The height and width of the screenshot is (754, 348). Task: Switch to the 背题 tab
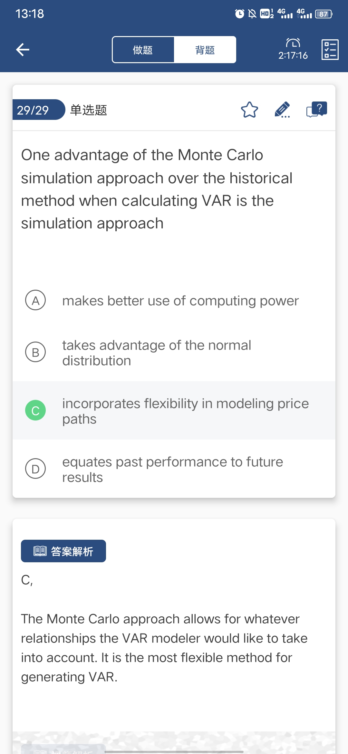pyautogui.click(x=205, y=50)
